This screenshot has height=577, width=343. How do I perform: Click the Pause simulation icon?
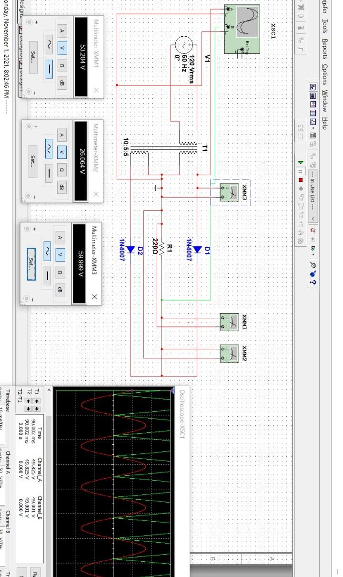(x=301, y=171)
